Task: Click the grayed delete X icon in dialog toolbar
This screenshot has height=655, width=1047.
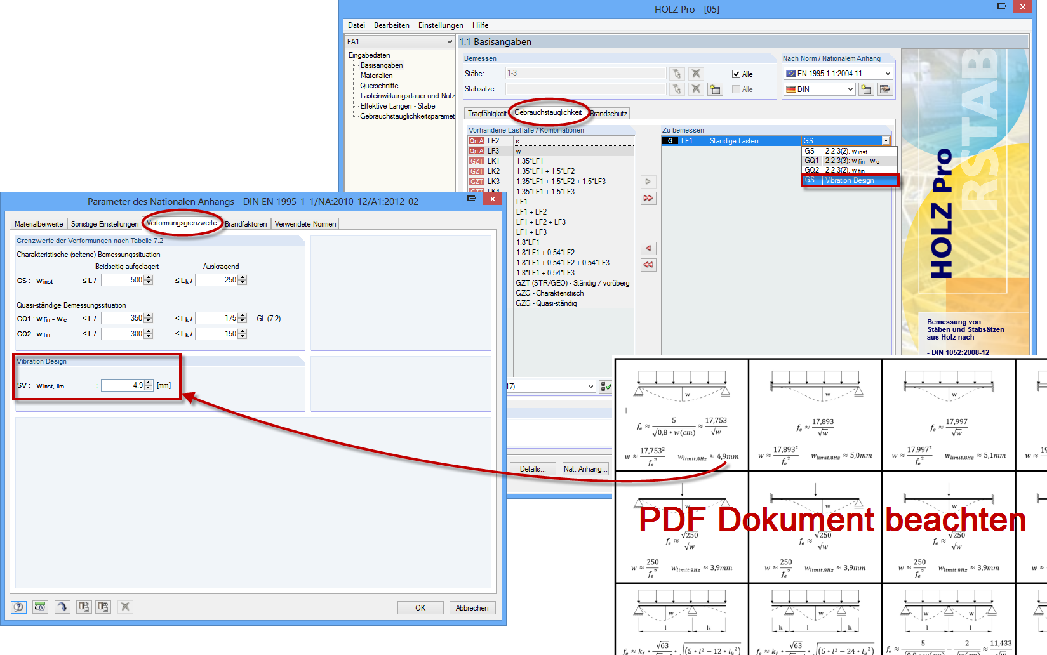Action: (125, 607)
